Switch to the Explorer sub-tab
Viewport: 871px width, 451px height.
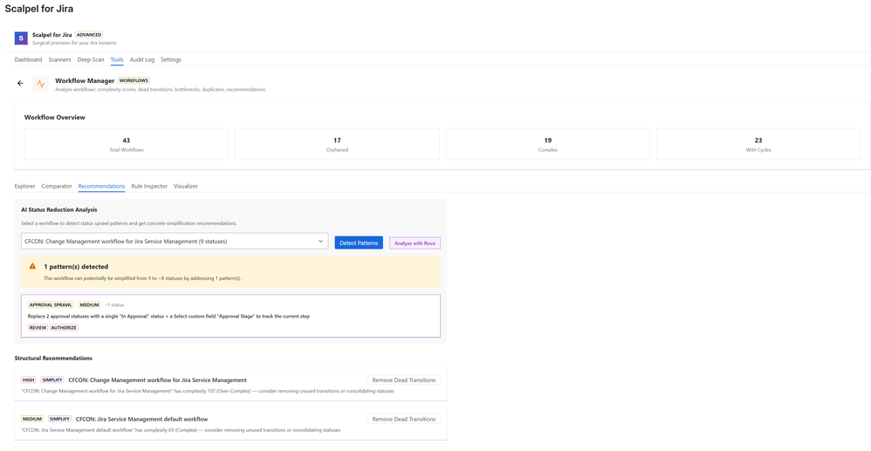[25, 186]
